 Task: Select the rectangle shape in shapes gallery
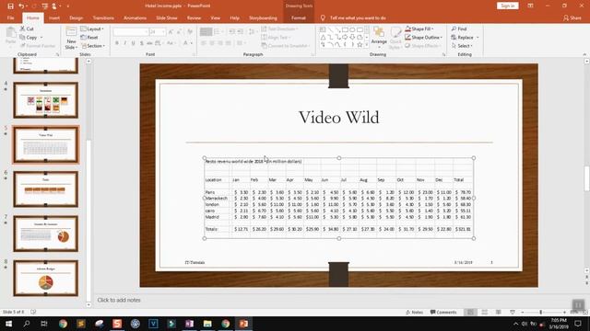[x=345, y=29]
